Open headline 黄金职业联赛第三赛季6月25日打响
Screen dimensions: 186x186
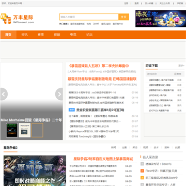100,110
